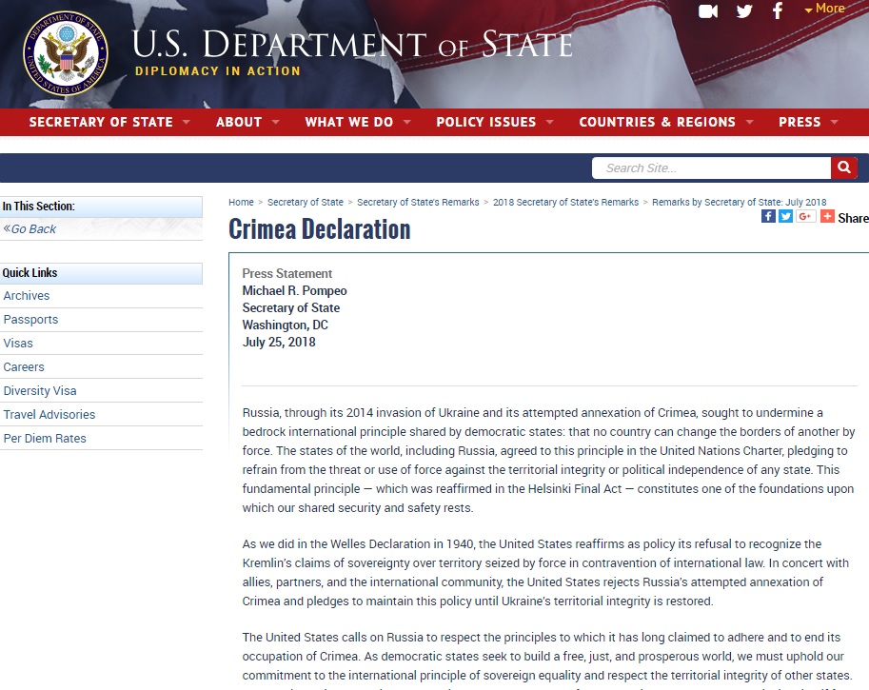Viewport: 869px width, 690px height.
Task: Click the Department of State seal logo
Action: [x=66, y=53]
